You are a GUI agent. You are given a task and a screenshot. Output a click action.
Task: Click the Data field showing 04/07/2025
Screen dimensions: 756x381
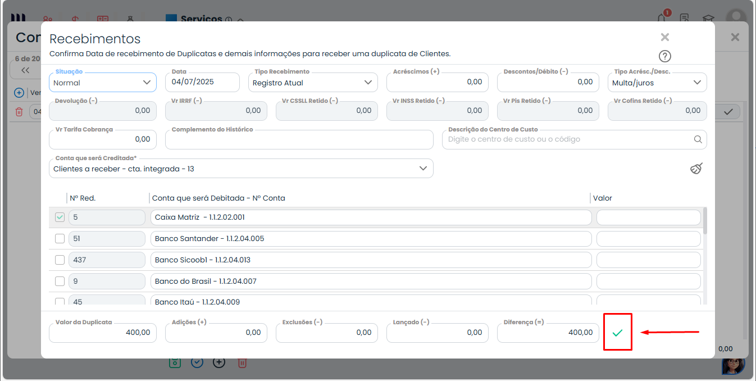202,82
